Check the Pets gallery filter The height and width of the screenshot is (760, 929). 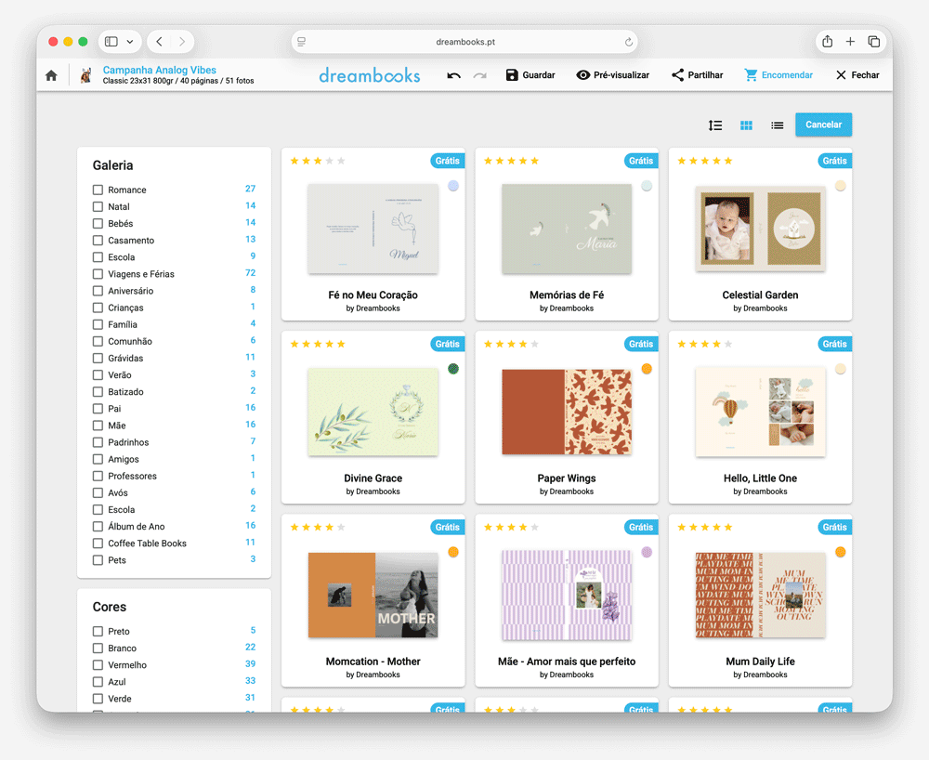(x=98, y=560)
